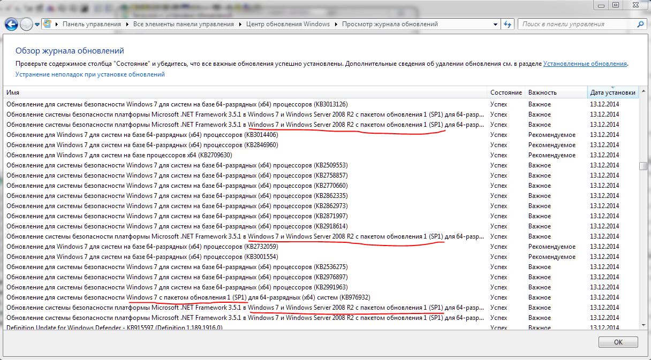Select 'Definition Update for Windows Defender' row
The width and height of the screenshot is (651, 360).
[x=321, y=327]
